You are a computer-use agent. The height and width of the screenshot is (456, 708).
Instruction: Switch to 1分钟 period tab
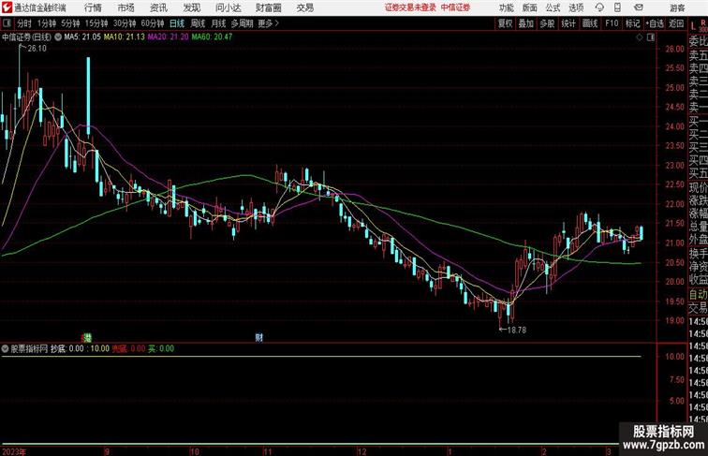[x=47, y=23]
